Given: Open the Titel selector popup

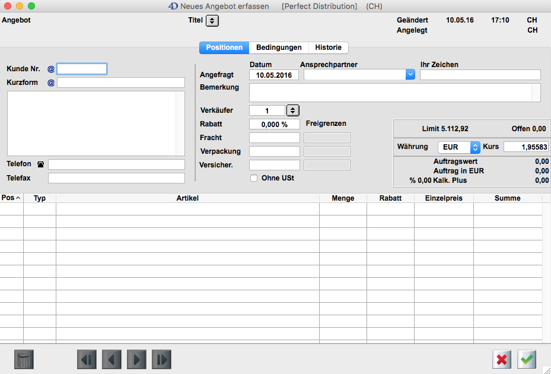Looking at the screenshot, I should (212, 21).
